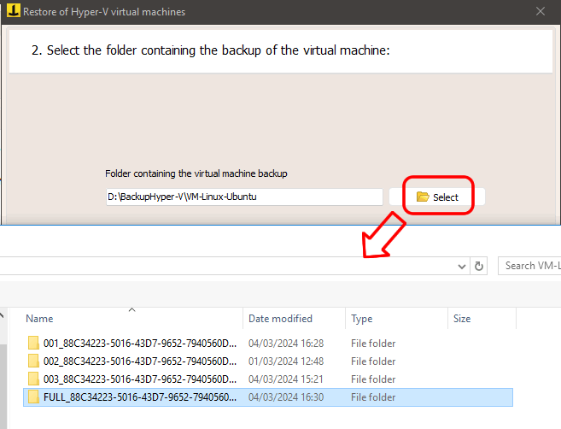This screenshot has height=429, width=561.
Task: Click the 001_88C34223-5016-43D7 folder name
Action: point(140,343)
